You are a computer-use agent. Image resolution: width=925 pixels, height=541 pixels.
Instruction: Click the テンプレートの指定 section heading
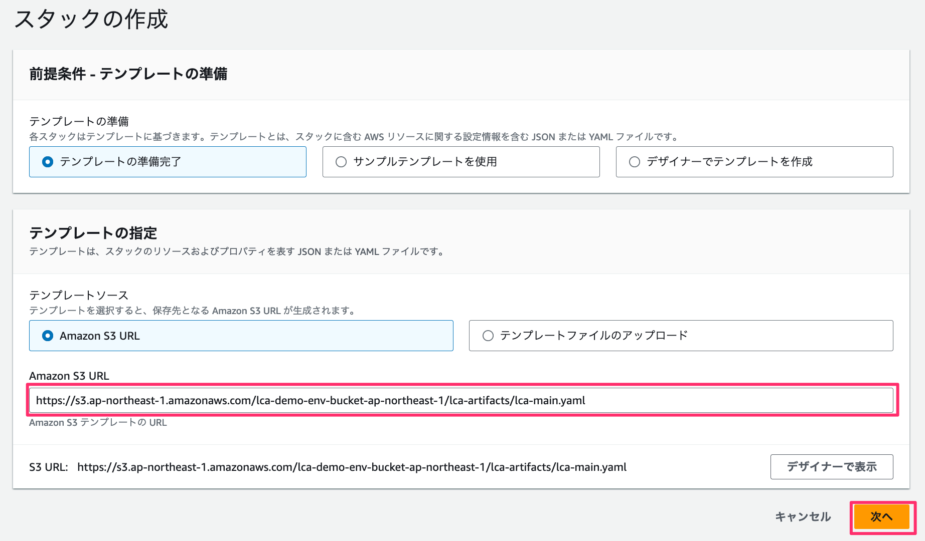coord(93,233)
